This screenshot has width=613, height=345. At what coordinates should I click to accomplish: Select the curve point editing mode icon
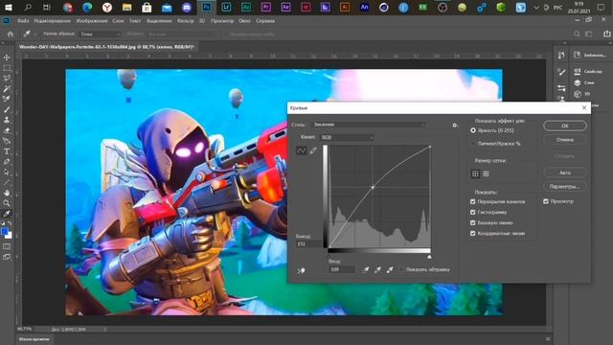pyautogui.click(x=301, y=150)
